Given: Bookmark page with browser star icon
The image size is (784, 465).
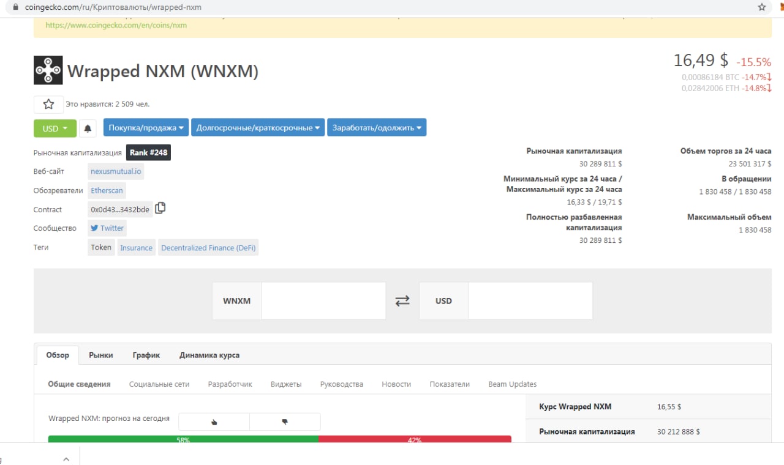Looking at the screenshot, I should tap(762, 7).
